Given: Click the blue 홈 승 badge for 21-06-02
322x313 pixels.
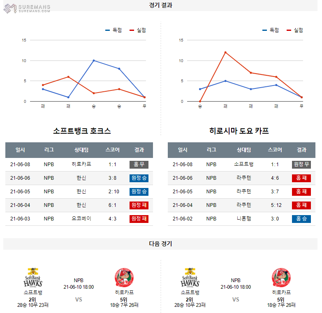Looking at the screenshot, I should pos(301,219).
